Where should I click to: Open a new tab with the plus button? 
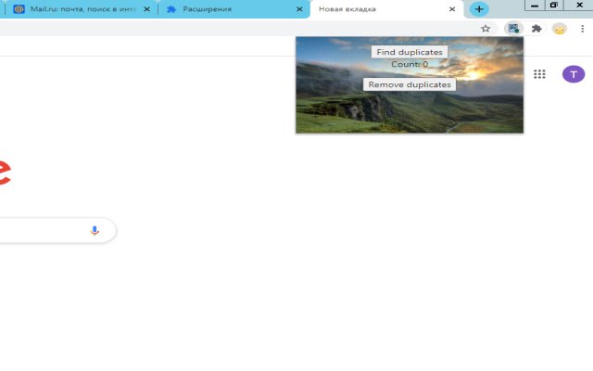(x=479, y=9)
